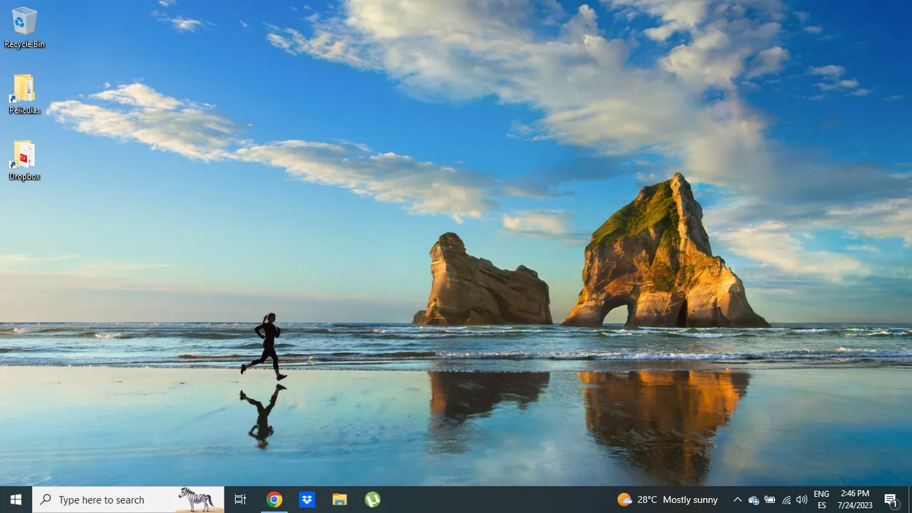This screenshot has width=912, height=513.
Task: Click the OneDrive sync tray icon
Action: coord(754,500)
